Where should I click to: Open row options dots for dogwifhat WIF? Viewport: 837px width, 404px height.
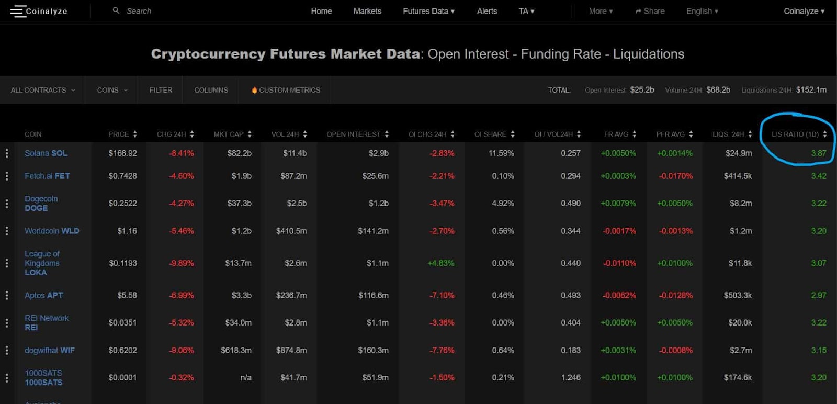(x=7, y=350)
